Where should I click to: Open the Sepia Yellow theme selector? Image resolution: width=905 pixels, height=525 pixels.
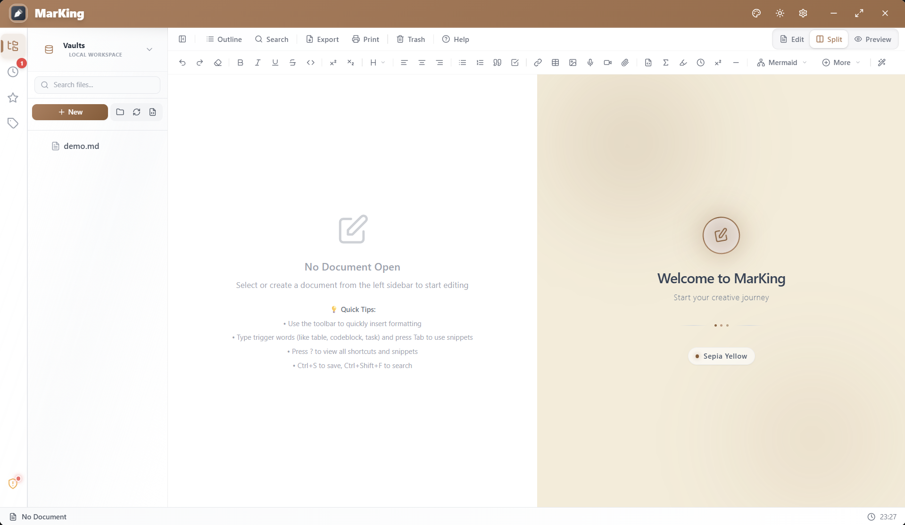(721, 356)
